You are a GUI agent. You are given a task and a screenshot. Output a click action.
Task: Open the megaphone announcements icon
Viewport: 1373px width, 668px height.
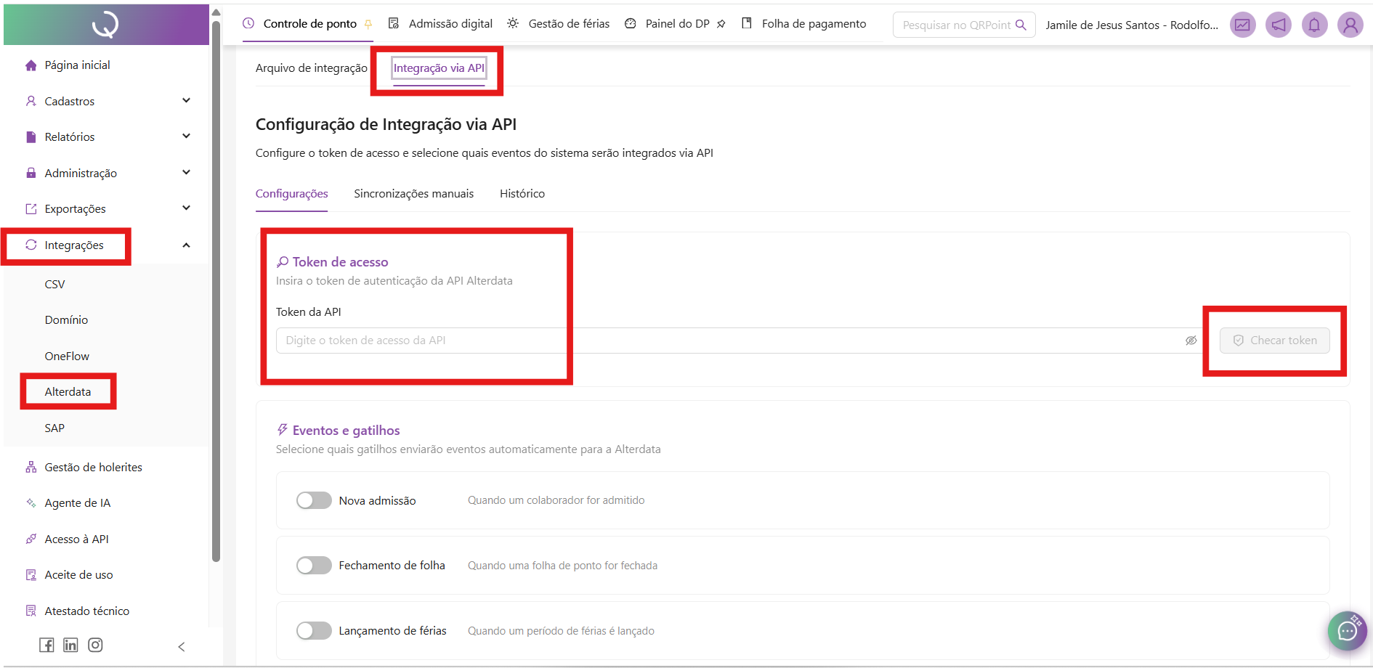pyautogui.click(x=1279, y=25)
